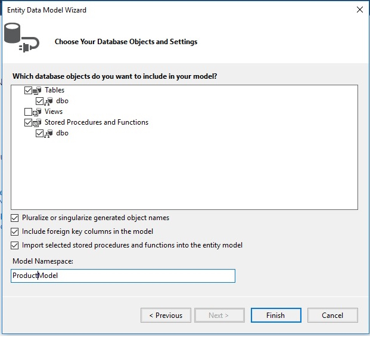Image resolution: width=370 pixels, height=337 pixels.
Task: Click the dbo schema icon under Tables
Action: pyautogui.click(x=49, y=101)
